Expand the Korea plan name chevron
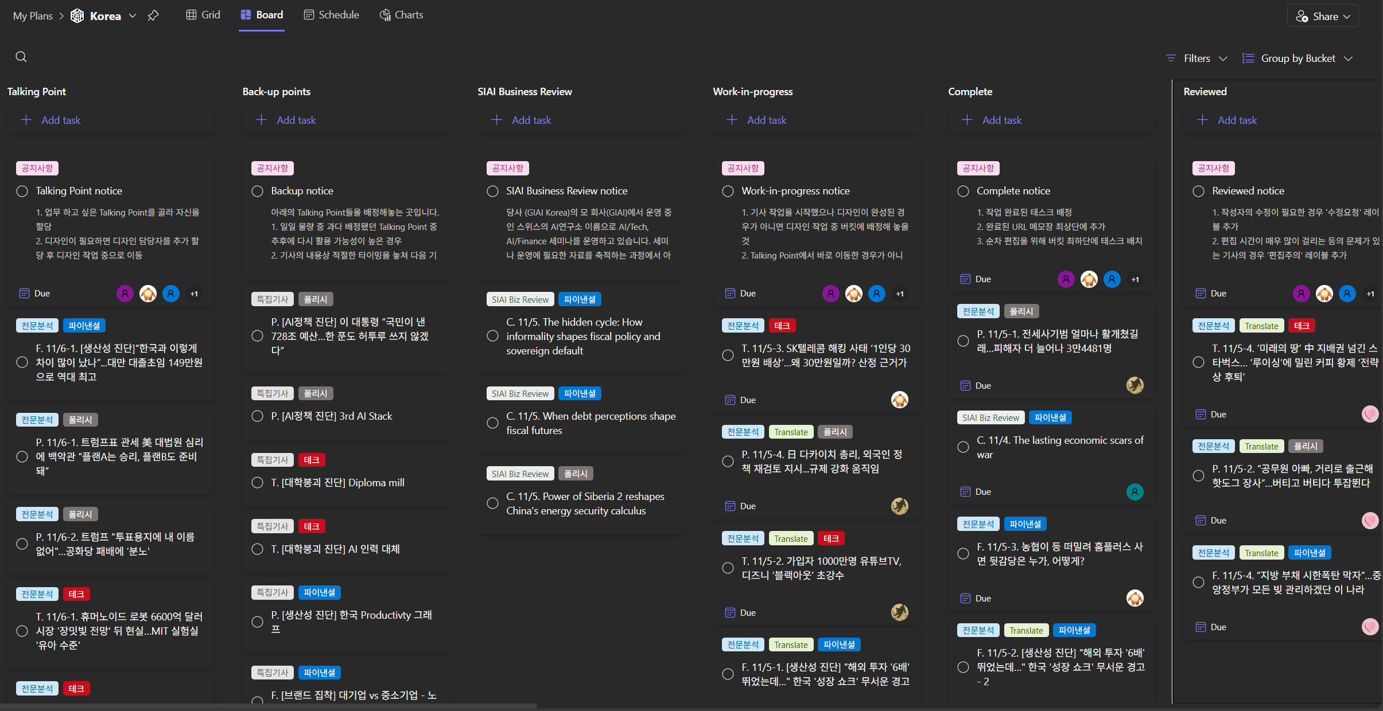The width and height of the screenshot is (1383, 711). click(x=133, y=15)
